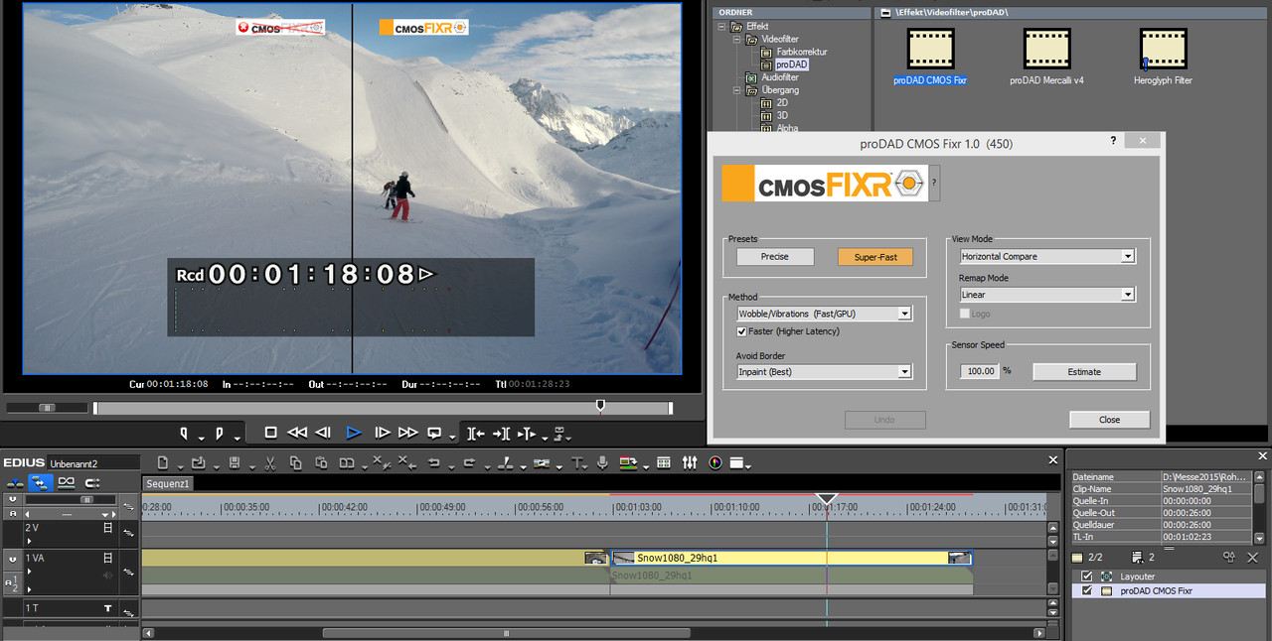Screen dimensions: 1272x641
Task: Step back to the previous frame
Action: [323, 433]
